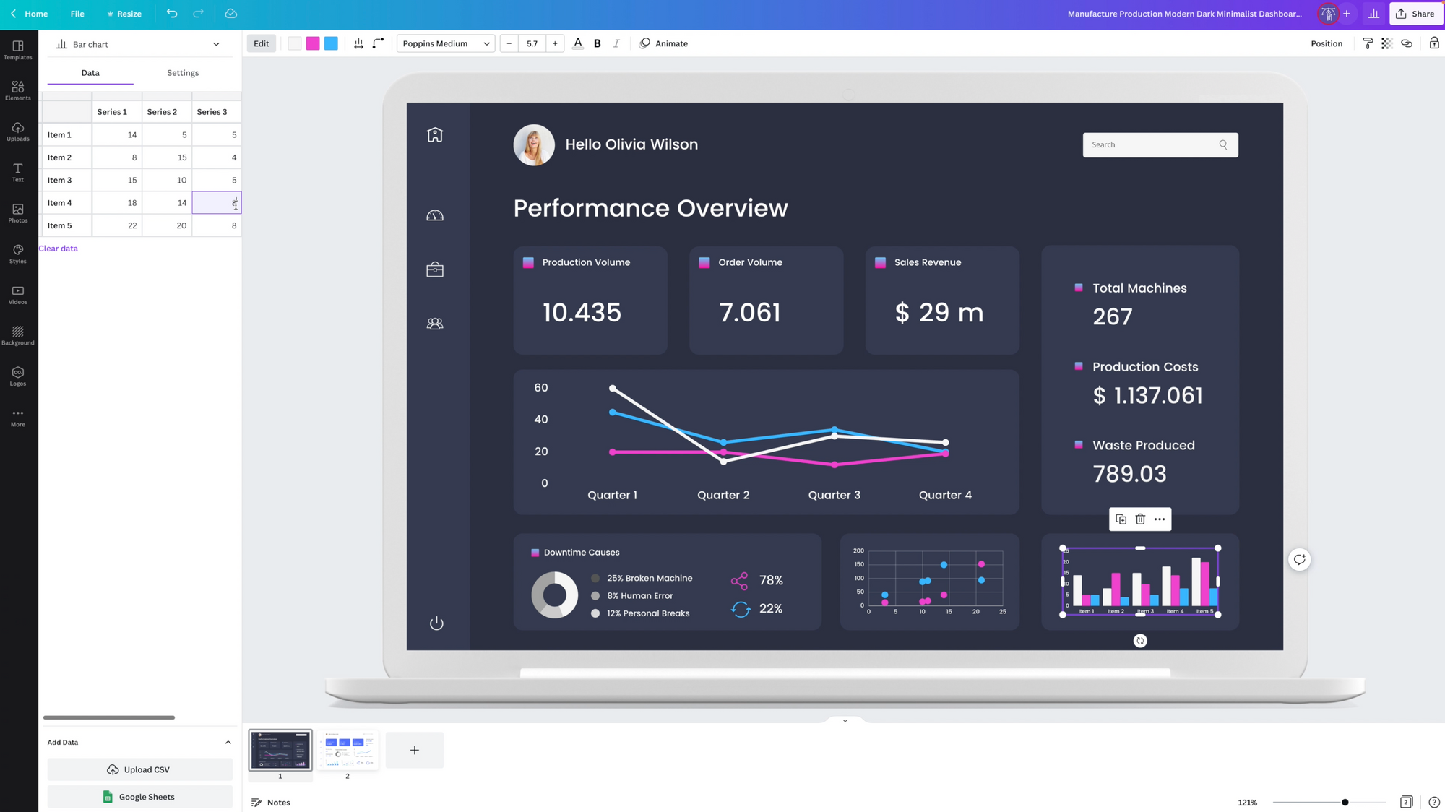Expand the font size stepper up
This screenshot has height=812, width=1445.
pyautogui.click(x=555, y=43)
